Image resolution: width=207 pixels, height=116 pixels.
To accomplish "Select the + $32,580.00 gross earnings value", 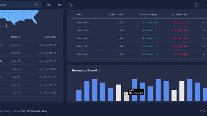I will point(149,23).
